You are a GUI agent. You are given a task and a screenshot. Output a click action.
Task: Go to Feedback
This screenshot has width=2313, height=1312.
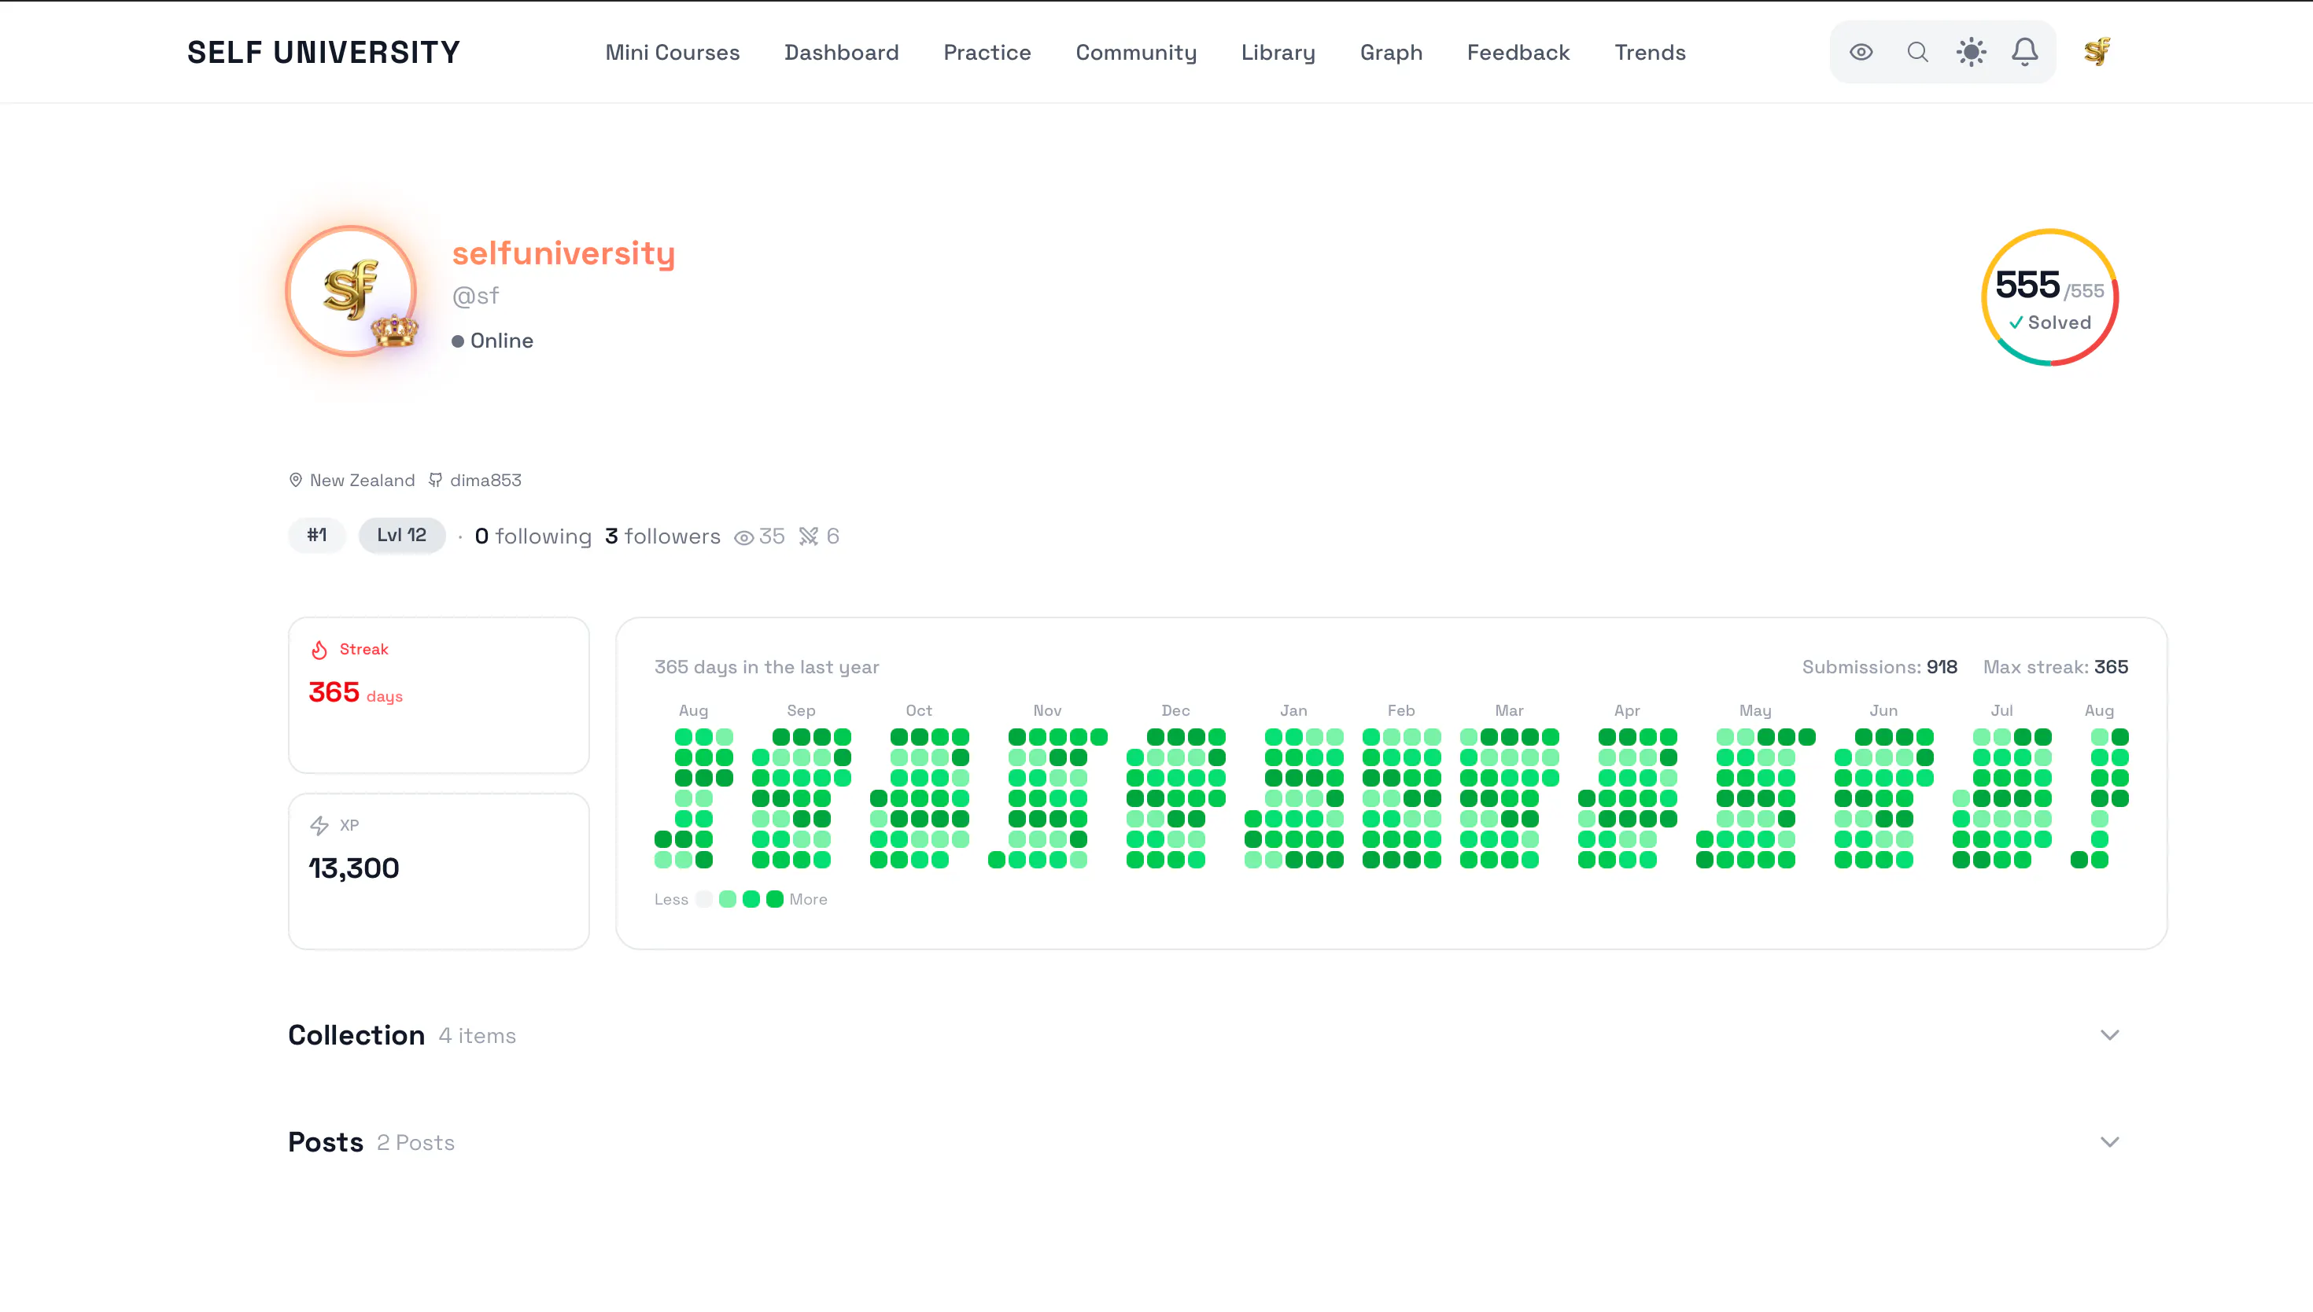pos(1518,52)
